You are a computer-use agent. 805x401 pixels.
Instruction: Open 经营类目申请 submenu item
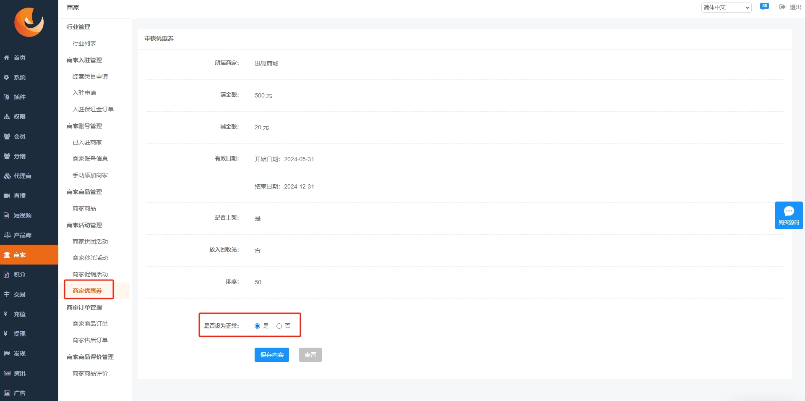coord(90,76)
